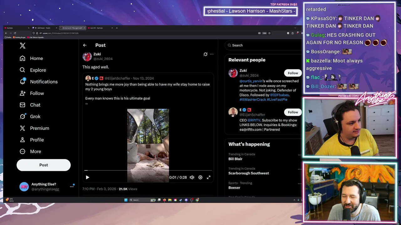Open Steam from the taskbar
The width and height of the screenshot is (401, 225).
pyautogui.click(x=180, y=200)
